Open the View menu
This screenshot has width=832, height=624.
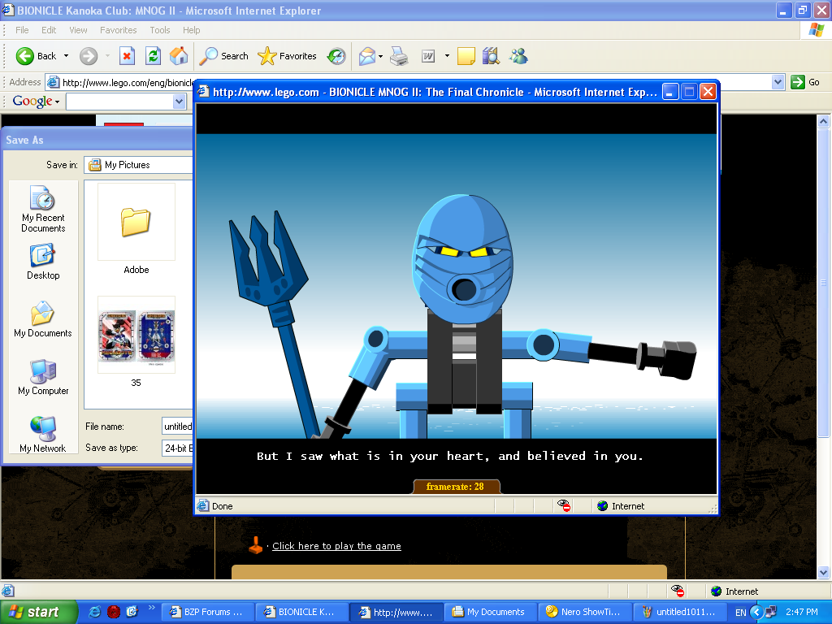(x=78, y=30)
